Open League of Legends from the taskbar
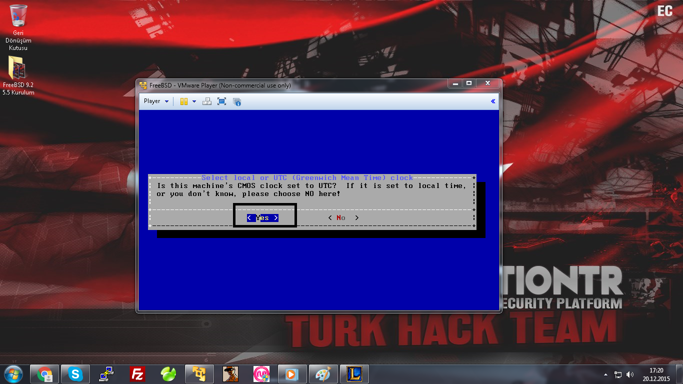This screenshot has height=384, width=683. pos(354,374)
